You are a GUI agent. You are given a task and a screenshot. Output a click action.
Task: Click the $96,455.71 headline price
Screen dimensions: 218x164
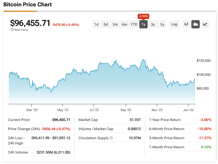30,23
